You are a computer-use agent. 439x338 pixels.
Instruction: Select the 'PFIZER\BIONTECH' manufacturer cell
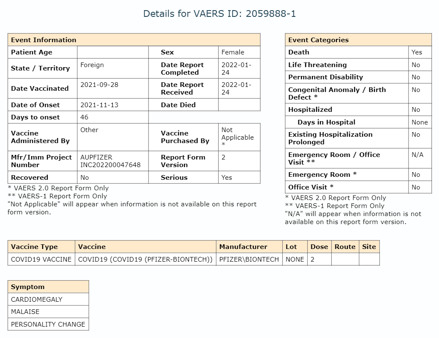249,260
